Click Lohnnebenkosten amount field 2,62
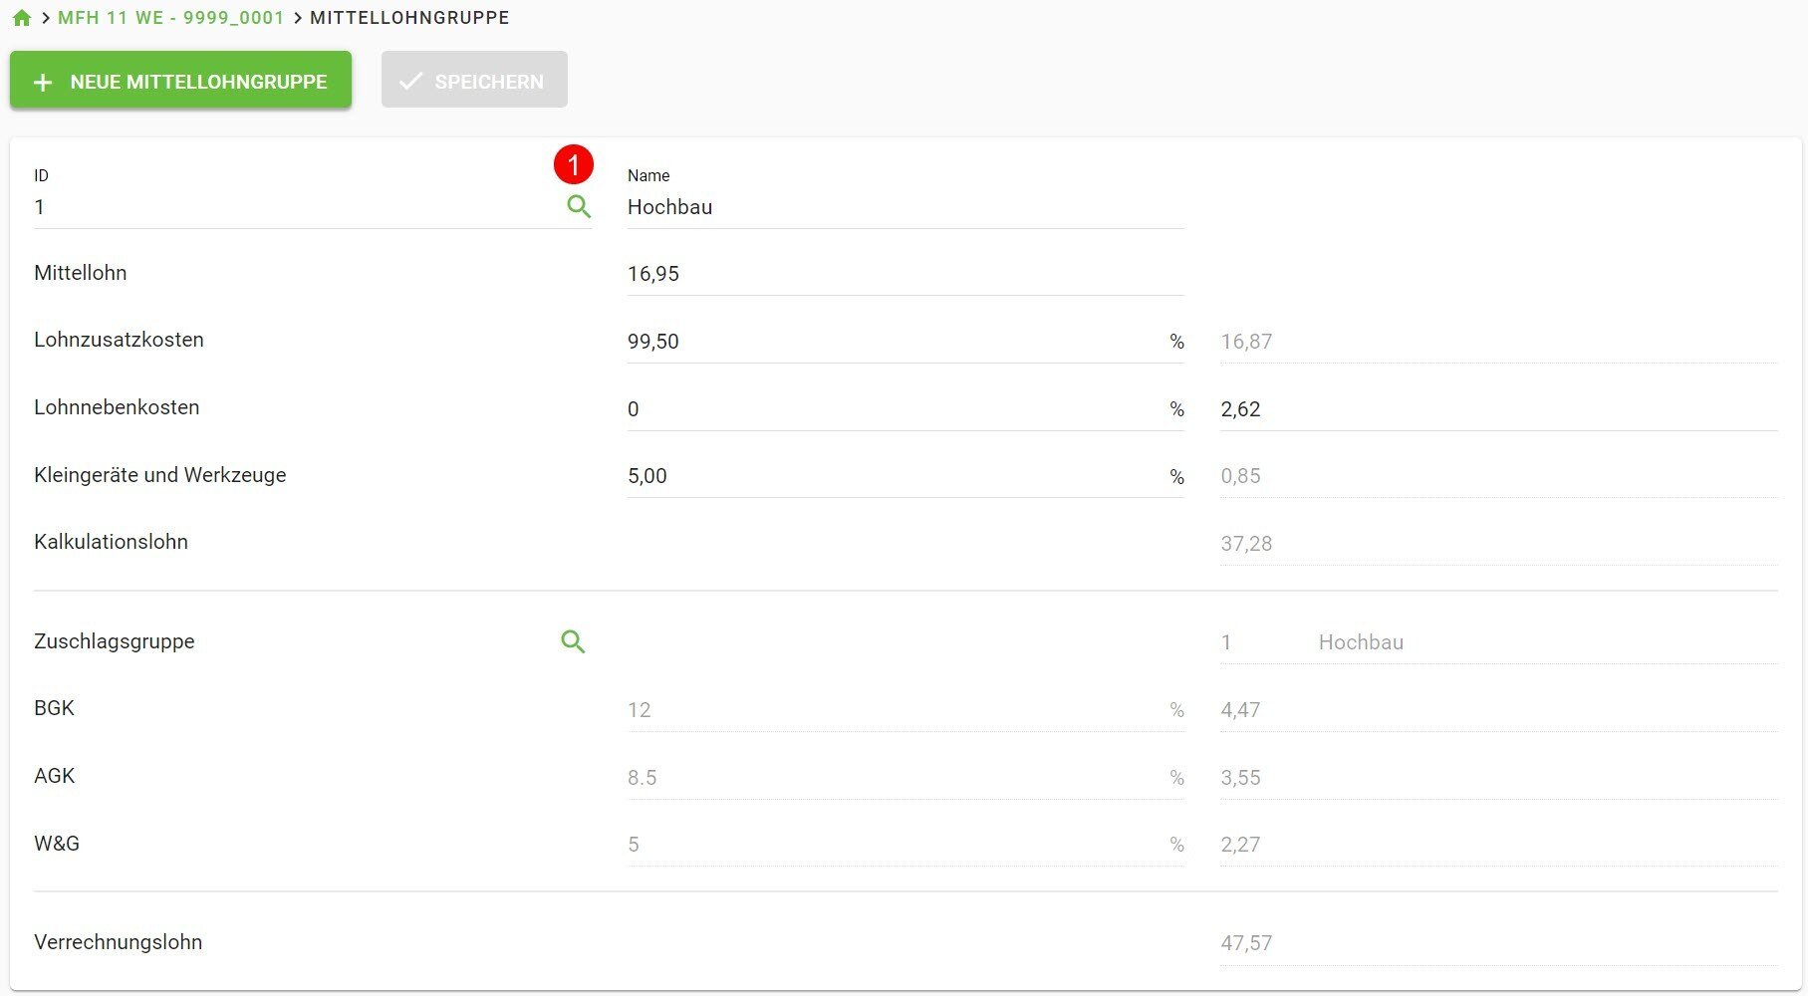This screenshot has width=1808, height=996. (1497, 409)
